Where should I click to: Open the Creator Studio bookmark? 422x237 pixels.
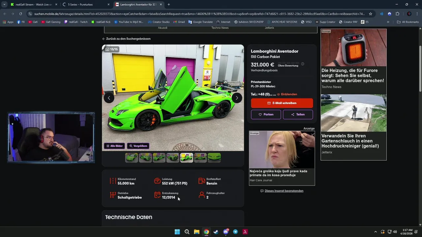(159, 22)
